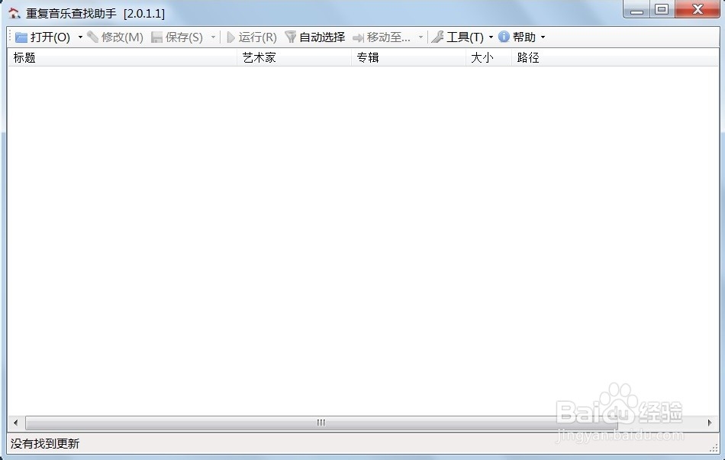Click the play triangle Run (运行) icon
The width and height of the screenshot is (725, 460).
pos(230,37)
